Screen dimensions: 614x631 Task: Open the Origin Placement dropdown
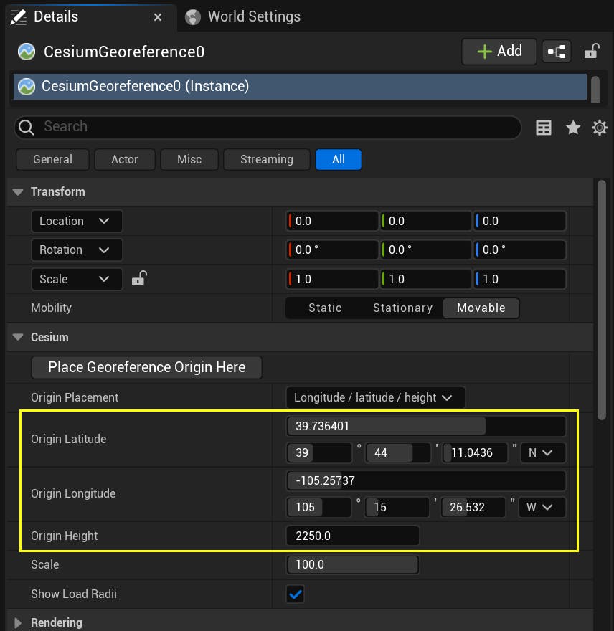pos(375,397)
